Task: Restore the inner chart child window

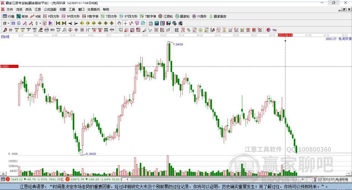Action: [344, 9]
